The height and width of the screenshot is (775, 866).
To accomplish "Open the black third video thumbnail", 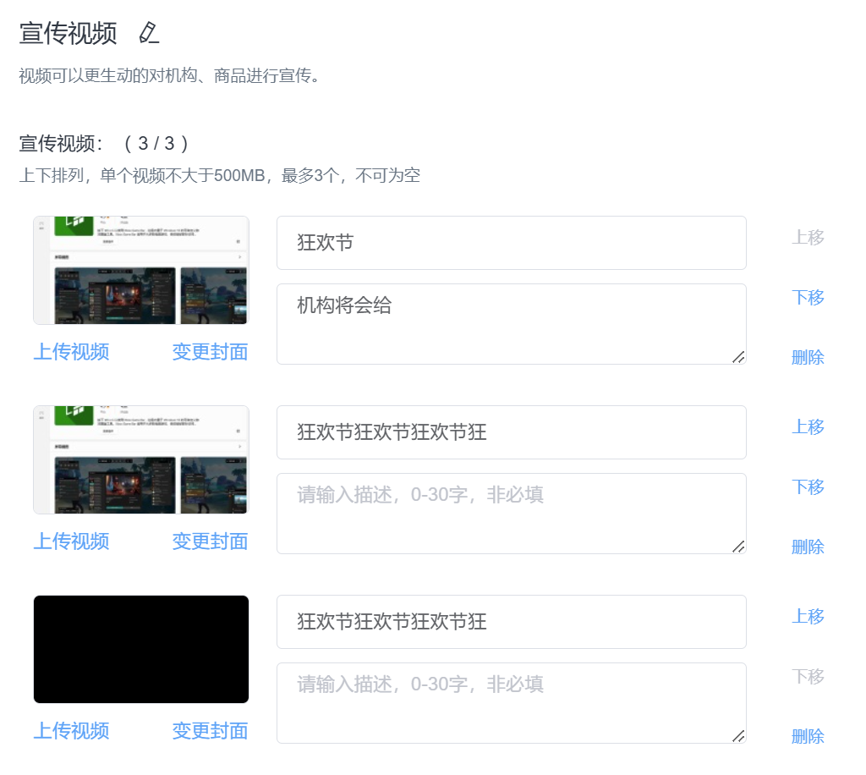I will pos(141,649).
